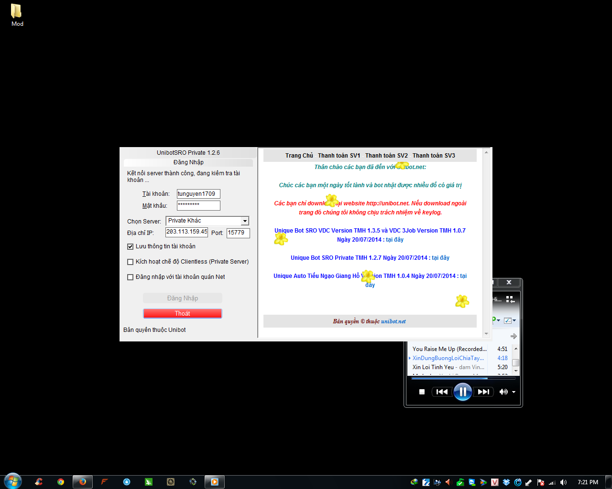Click the blue C sync tray icon
The image size is (612, 489).
(x=517, y=482)
